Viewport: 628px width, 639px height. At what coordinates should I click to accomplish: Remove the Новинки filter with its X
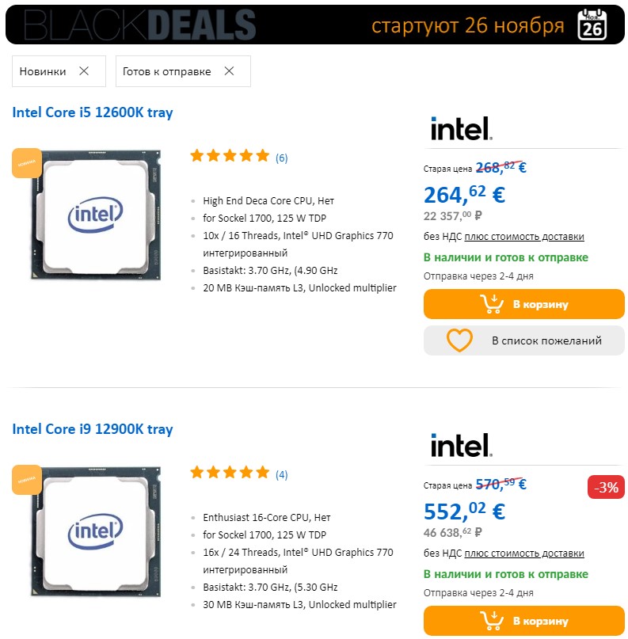coord(84,71)
